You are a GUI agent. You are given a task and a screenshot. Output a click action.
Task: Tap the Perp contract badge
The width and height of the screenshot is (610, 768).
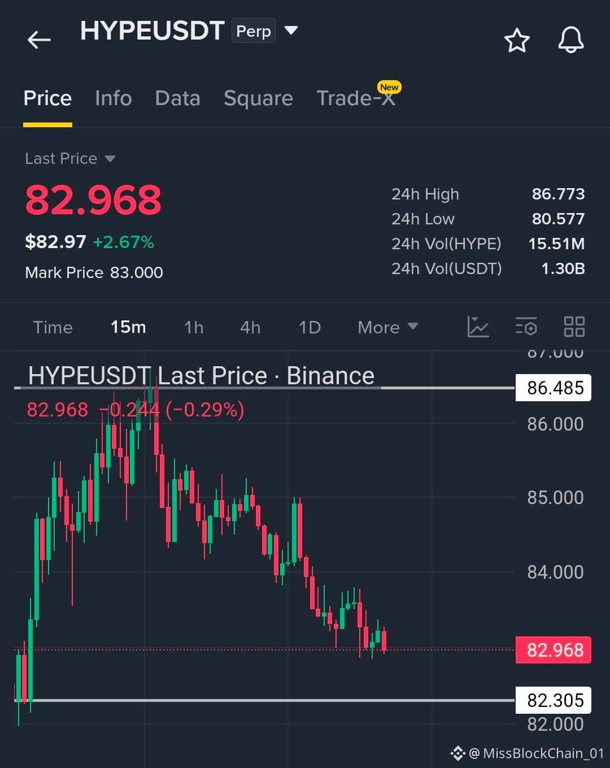(254, 31)
